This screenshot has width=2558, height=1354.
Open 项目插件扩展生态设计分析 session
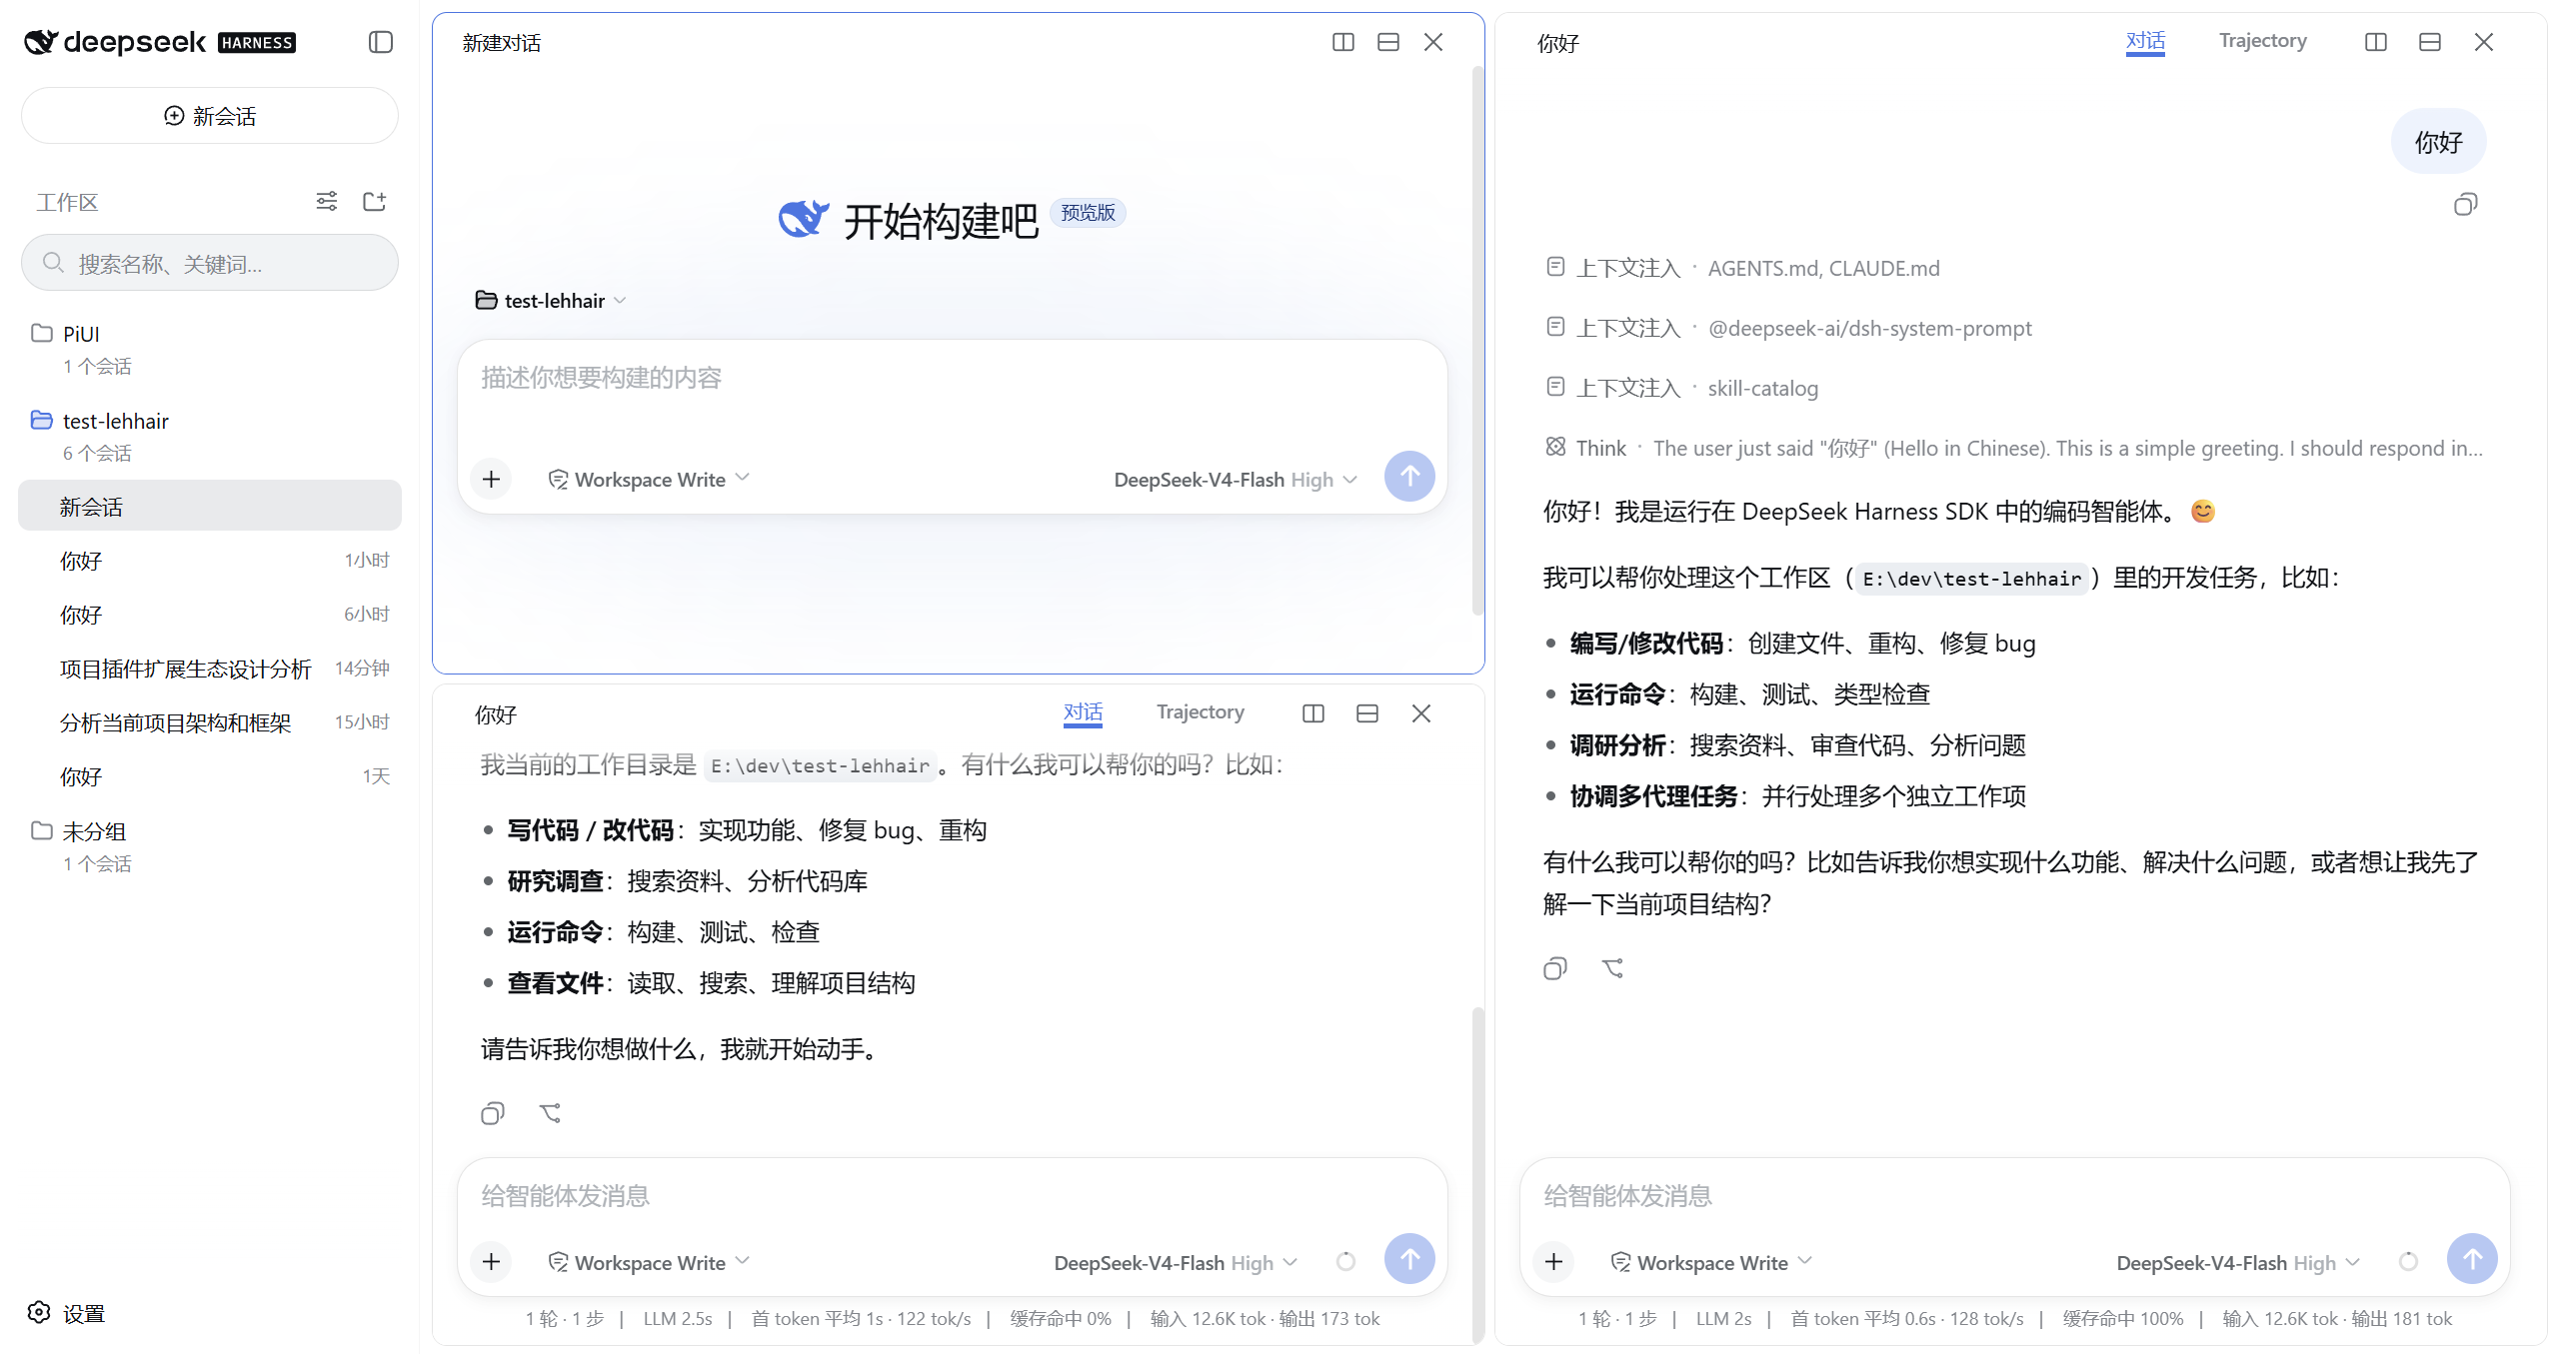click(x=210, y=669)
